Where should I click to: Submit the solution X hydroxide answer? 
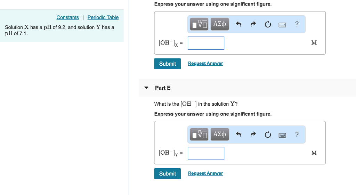167,64
